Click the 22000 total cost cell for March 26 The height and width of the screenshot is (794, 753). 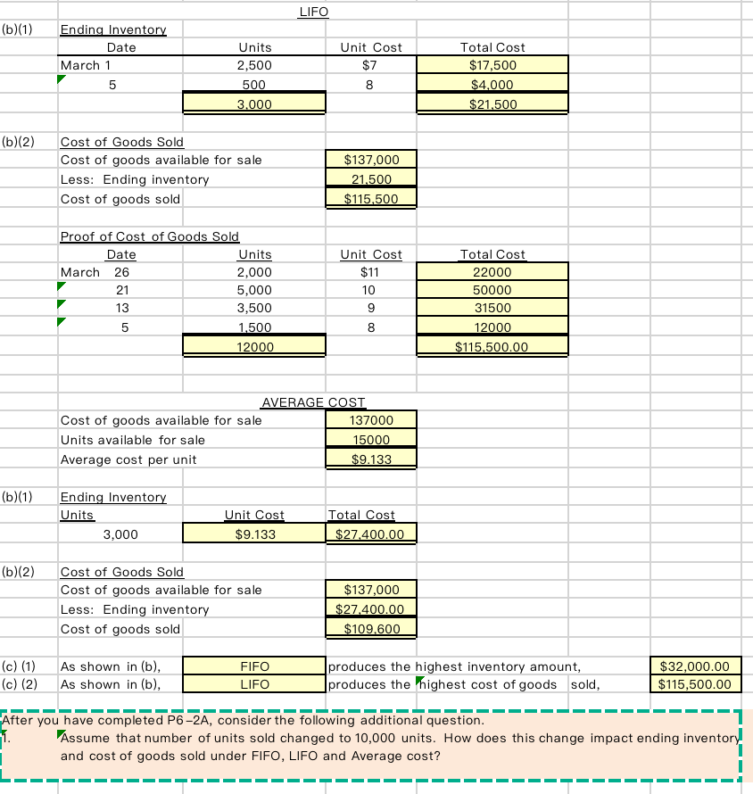point(492,272)
